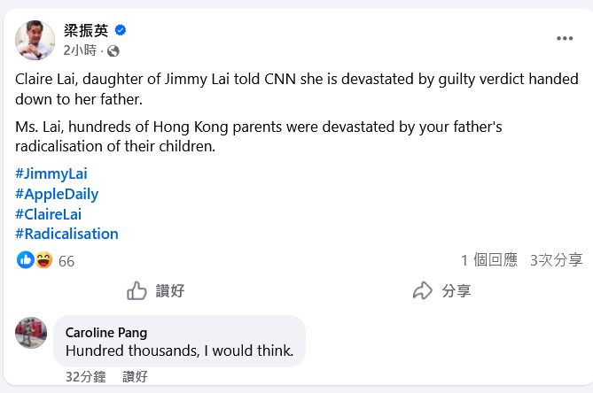Click the thumbs-up icon on 讚好 button

[137, 290]
